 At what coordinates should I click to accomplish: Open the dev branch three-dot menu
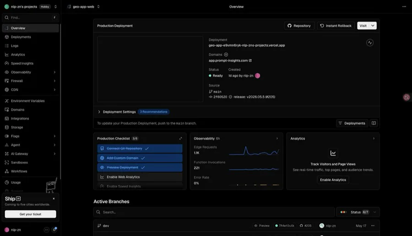point(373,226)
